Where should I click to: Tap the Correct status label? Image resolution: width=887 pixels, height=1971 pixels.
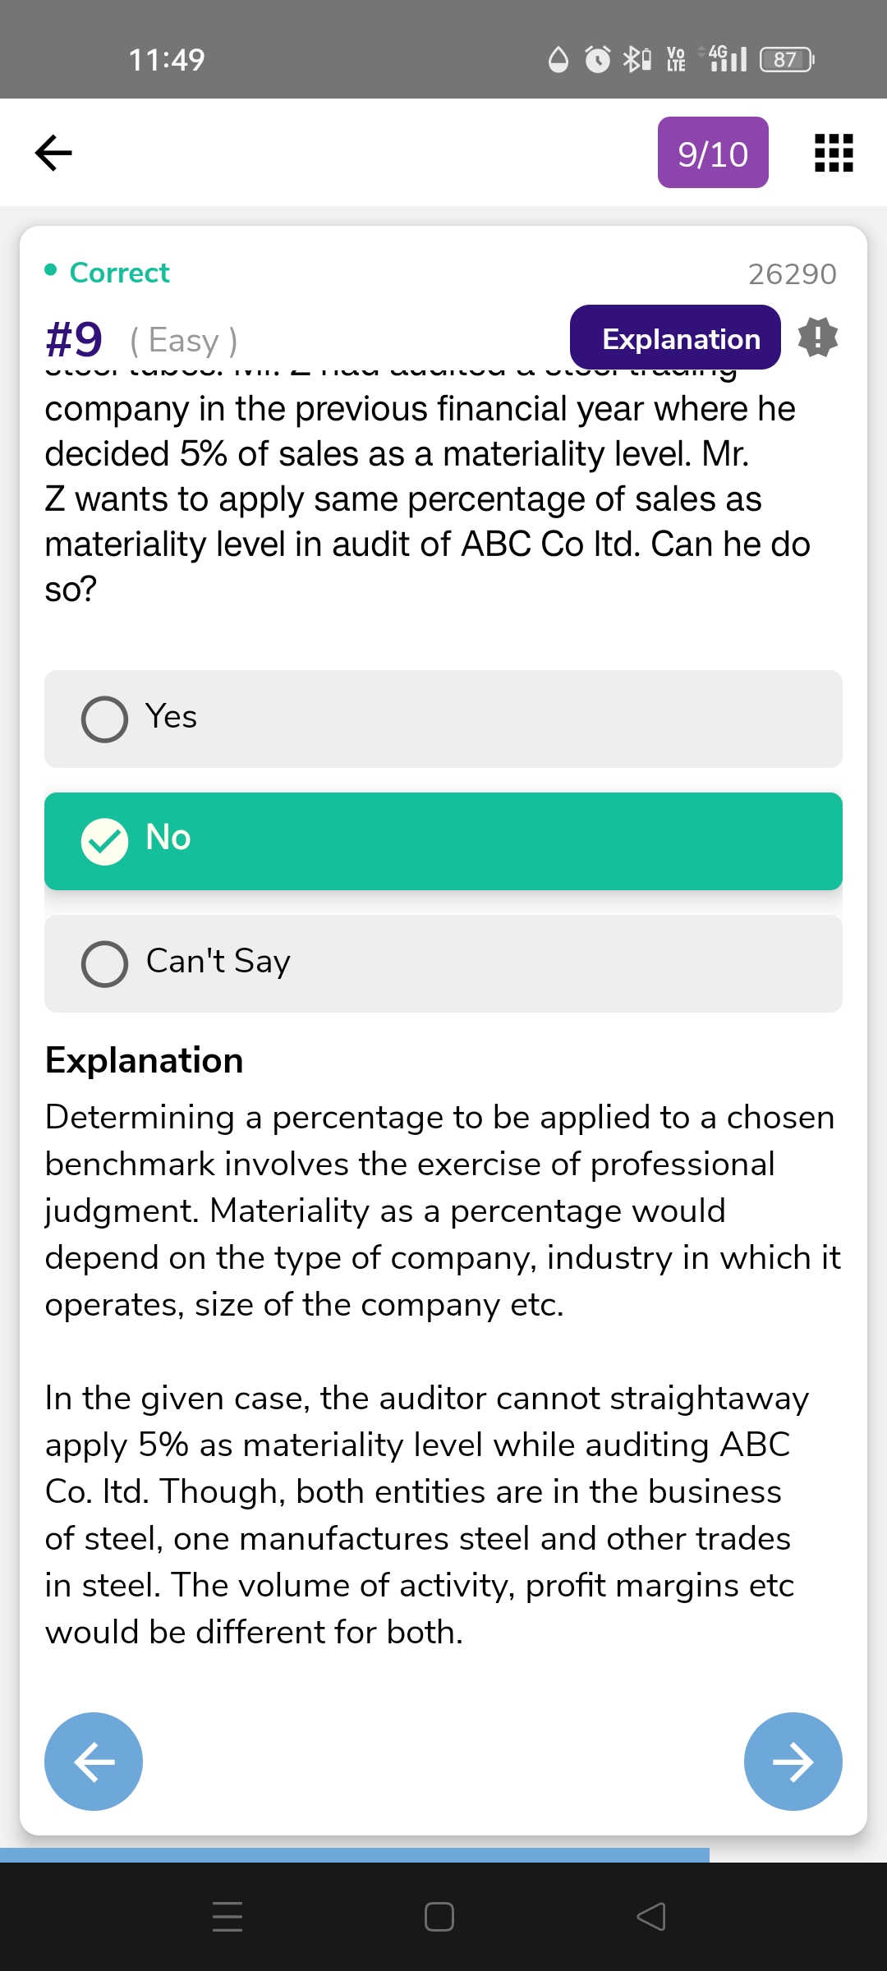119,273
